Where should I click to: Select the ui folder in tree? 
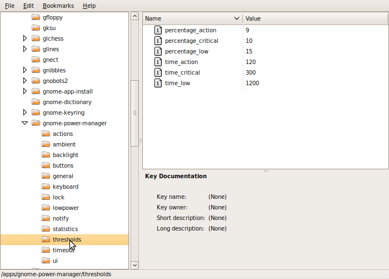tap(55, 261)
